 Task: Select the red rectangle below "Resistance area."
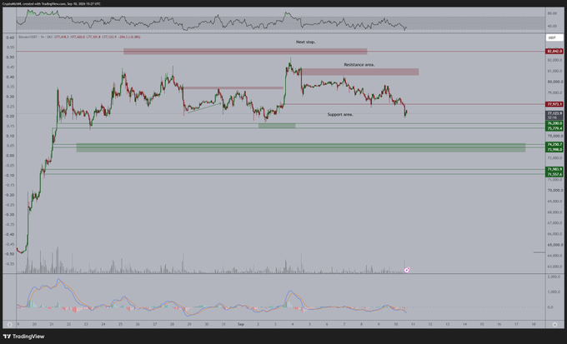[x=360, y=72]
